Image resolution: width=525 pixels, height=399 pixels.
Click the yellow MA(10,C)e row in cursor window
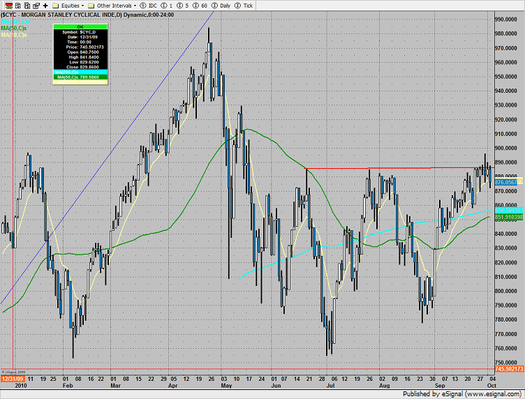click(x=80, y=82)
